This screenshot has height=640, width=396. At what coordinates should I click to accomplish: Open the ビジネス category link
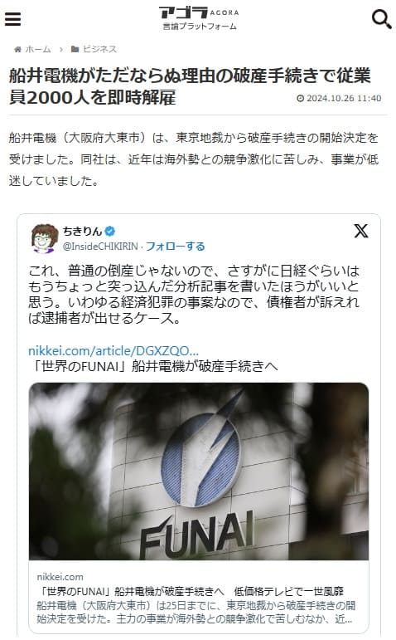99,49
